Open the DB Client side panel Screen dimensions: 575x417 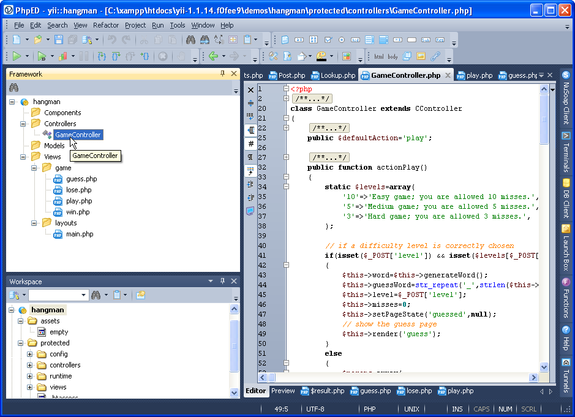[x=566, y=198]
